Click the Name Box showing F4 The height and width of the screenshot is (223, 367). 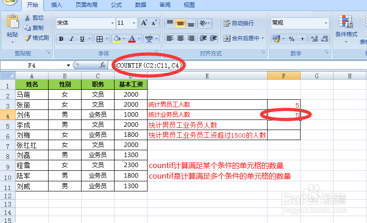[32, 65]
